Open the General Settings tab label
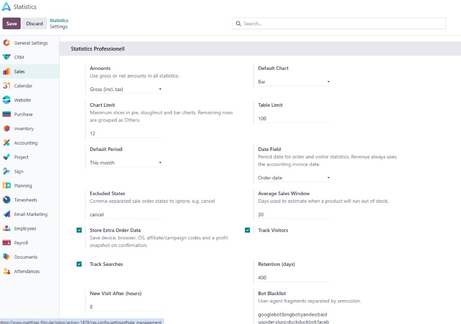Screen dimensions: 461x324 [x=31, y=43]
